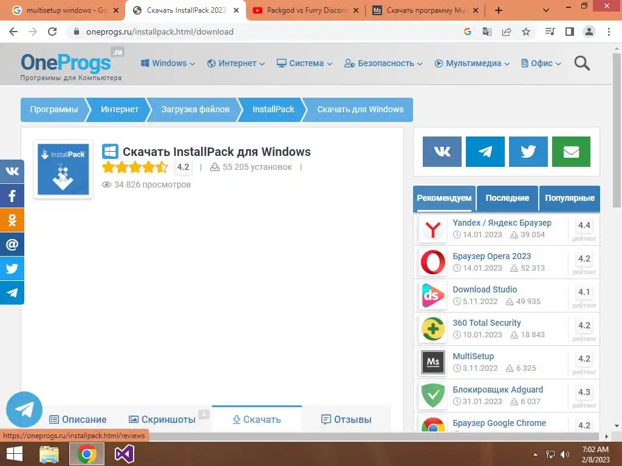Image resolution: width=622 pixels, height=466 pixels.
Task: Open the Chrome profile avatar
Action: click(589, 32)
